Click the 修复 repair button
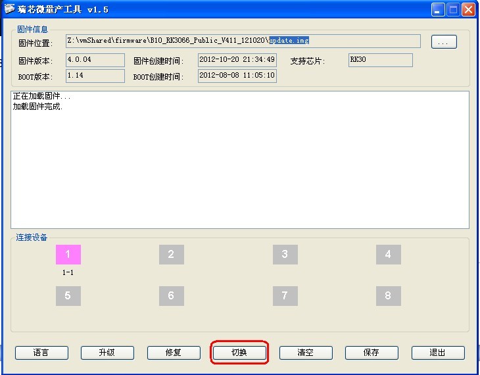 174,353
